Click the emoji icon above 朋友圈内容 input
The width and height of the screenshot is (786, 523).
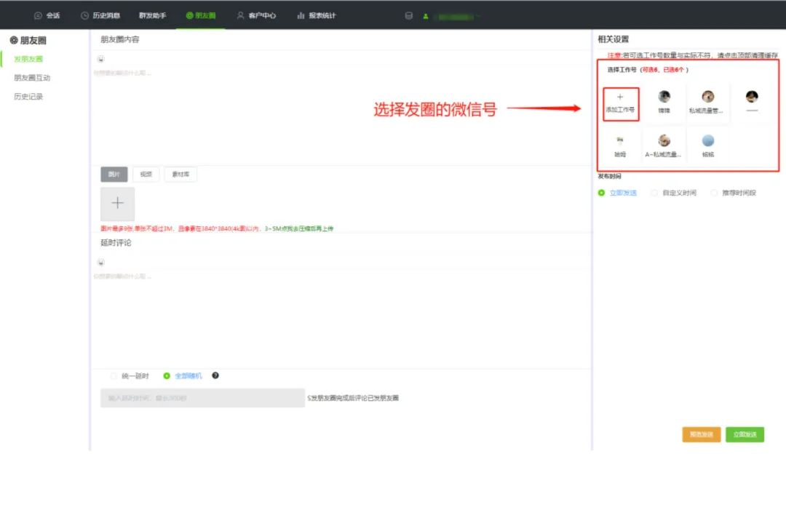100,60
